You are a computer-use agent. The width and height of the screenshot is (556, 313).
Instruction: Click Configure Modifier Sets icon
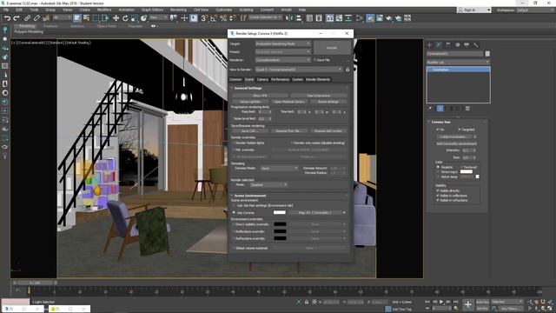[x=467, y=109]
